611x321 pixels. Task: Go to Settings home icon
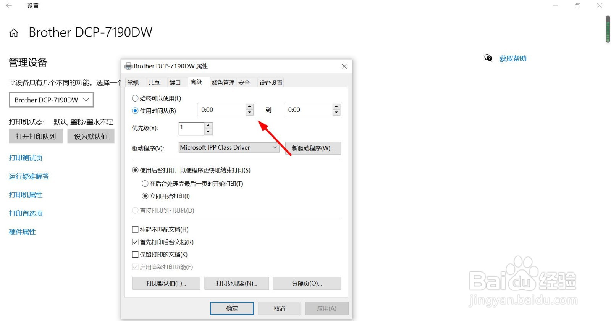[14, 33]
